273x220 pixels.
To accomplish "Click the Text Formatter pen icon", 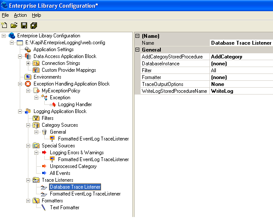I will (43, 208).
